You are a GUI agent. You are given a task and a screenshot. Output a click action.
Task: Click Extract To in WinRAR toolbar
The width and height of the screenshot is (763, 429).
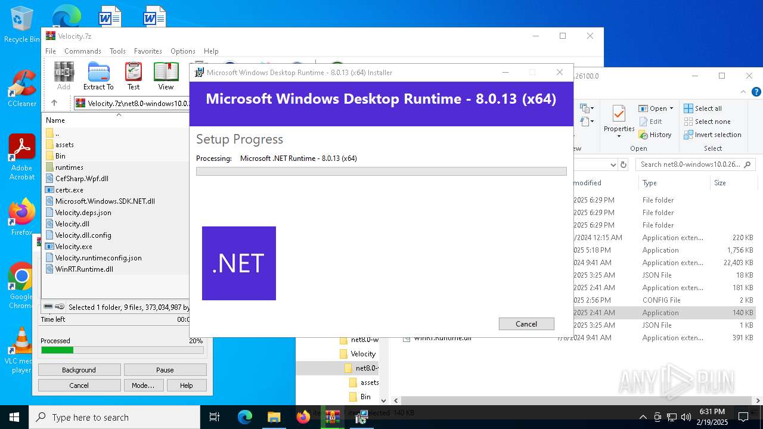[x=98, y=76]
